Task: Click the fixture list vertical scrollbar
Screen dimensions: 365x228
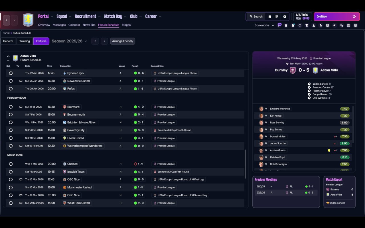Action: pos(245,164)
